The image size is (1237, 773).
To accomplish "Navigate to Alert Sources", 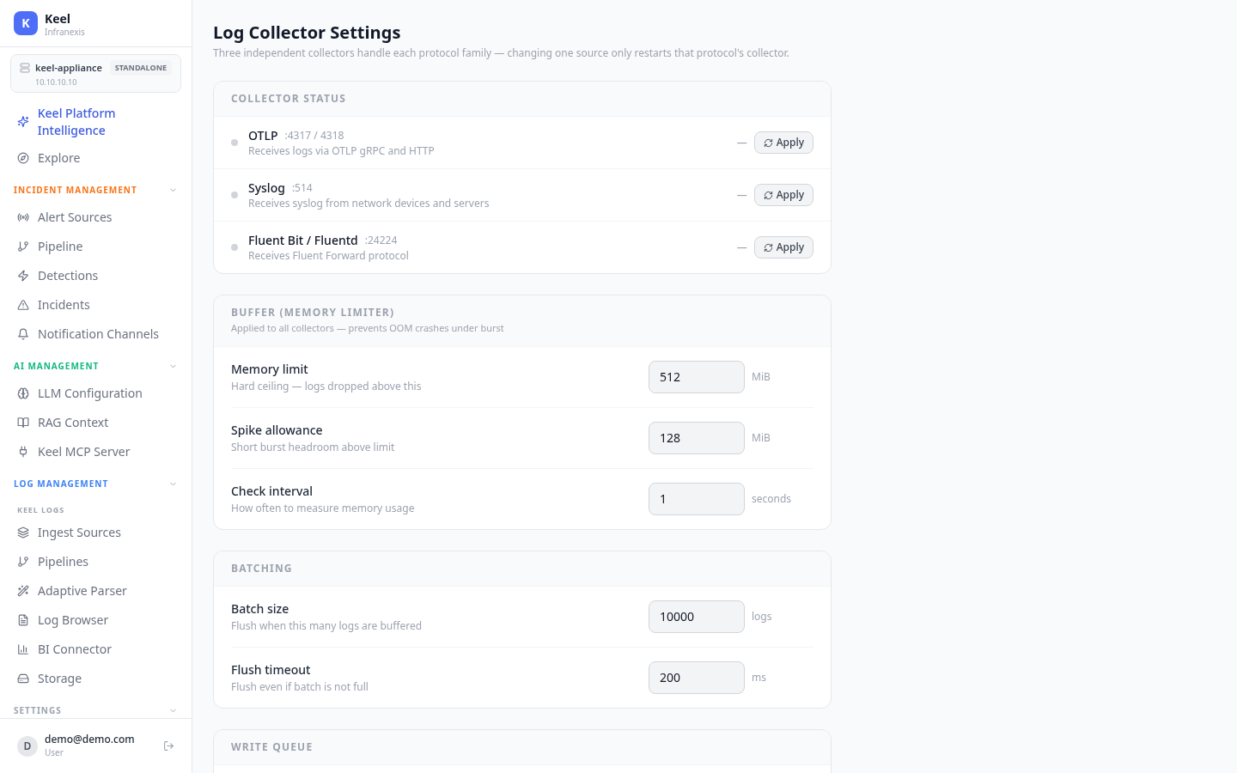I will (95, 217).
